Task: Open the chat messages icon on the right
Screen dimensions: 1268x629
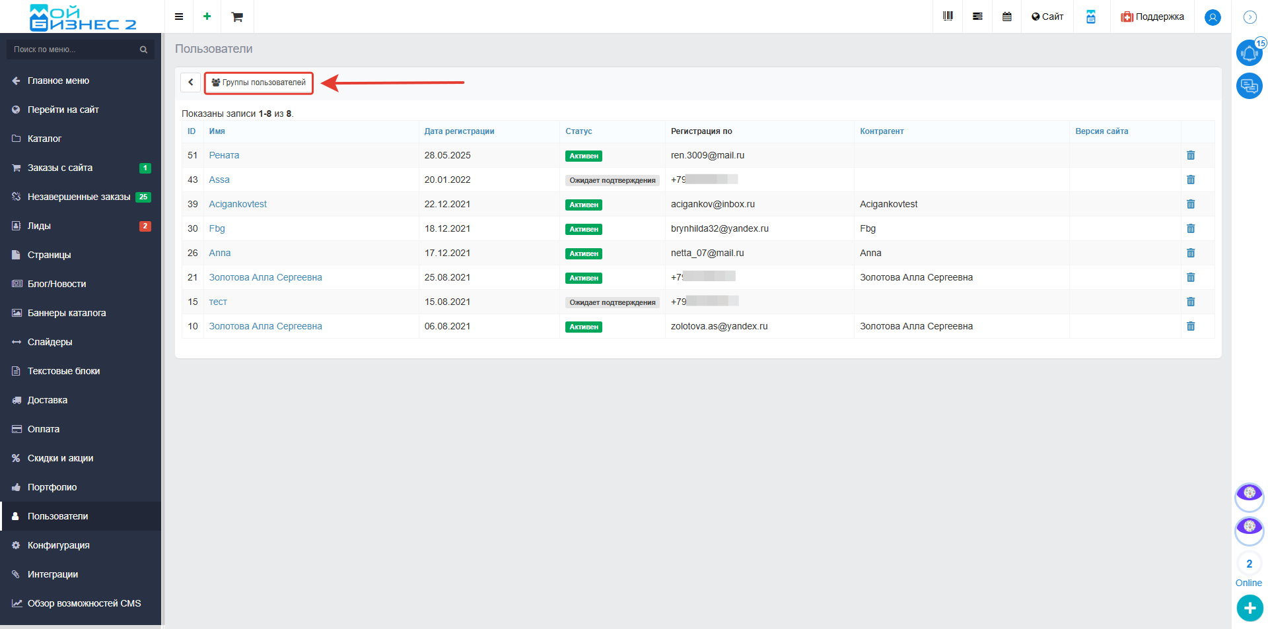Action: pos(1250,86)
